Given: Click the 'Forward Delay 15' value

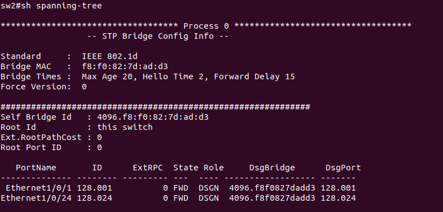Looking at the screenshot, I should (255, 76).
